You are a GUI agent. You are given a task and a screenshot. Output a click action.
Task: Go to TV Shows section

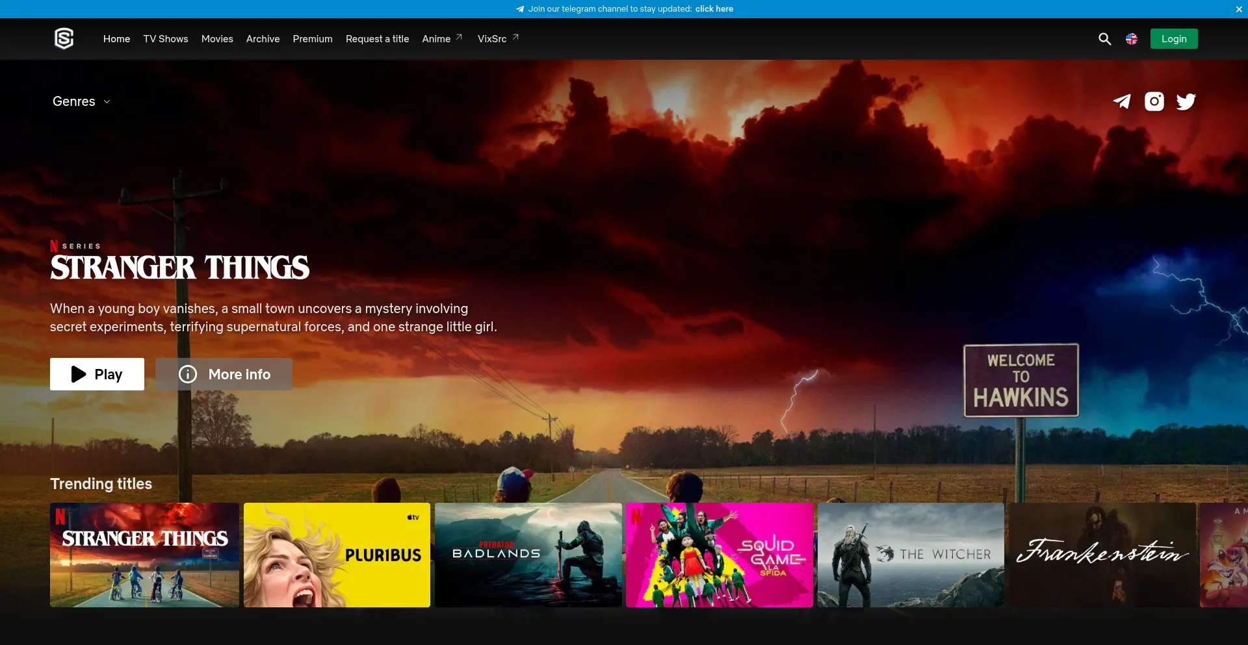pyautogui.click(x=166, y=39)
